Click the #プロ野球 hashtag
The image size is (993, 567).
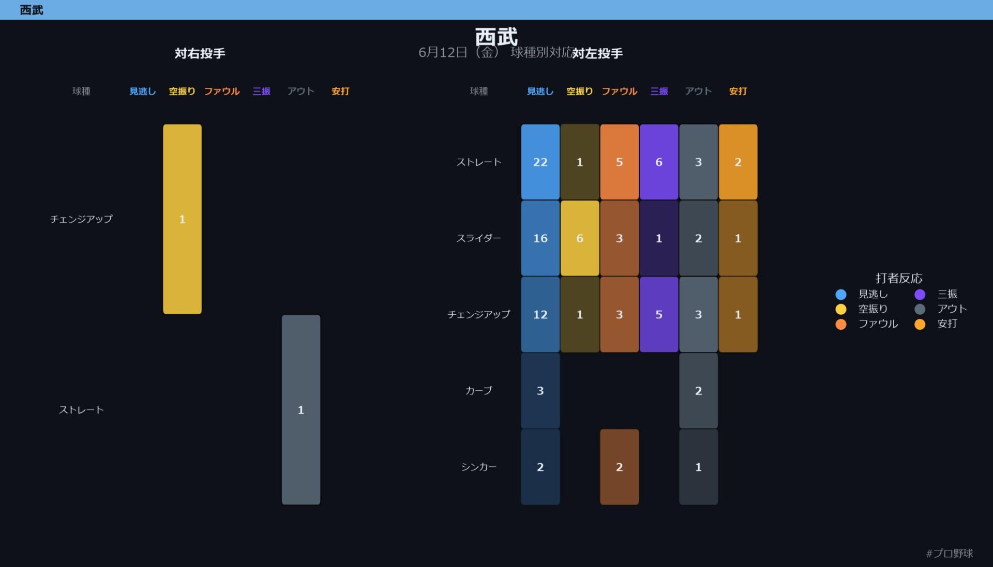(950, 553)
